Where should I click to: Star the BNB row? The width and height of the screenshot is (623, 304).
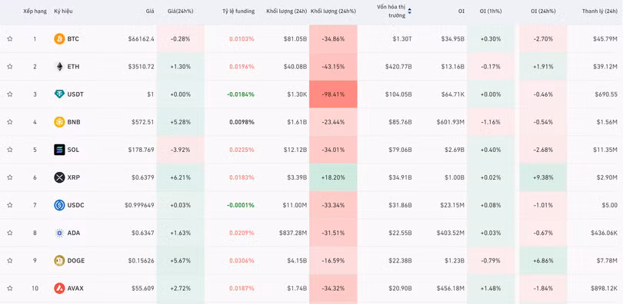pyautogui.click(x=10, y=122)
